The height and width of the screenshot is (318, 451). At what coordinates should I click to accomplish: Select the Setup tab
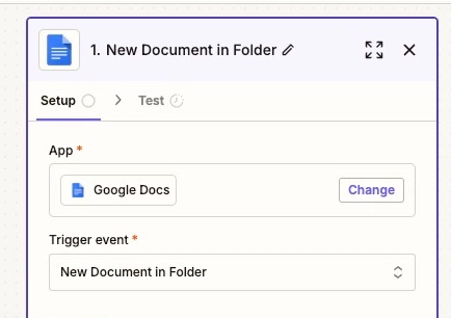pyautogui.click(x=58, y=101)
